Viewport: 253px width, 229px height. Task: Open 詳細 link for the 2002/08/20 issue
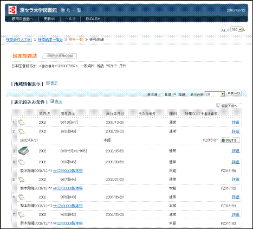pyautogui.click(x=236, y=162)
